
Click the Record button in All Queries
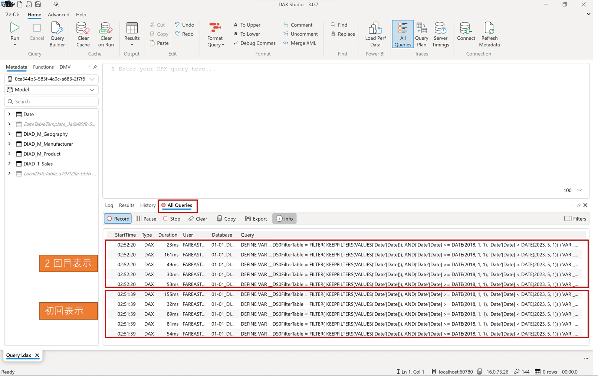click(x=118, y=219)
